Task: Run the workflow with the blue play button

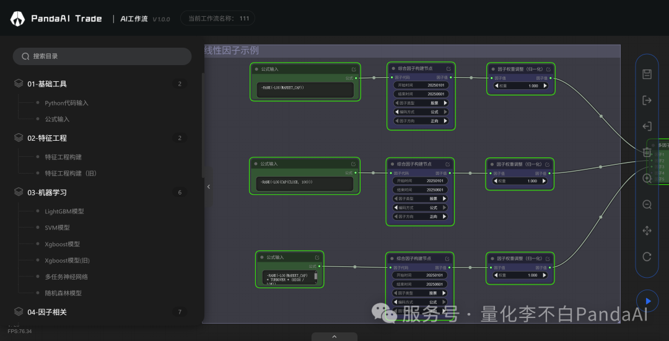Action: click(648, 301)
